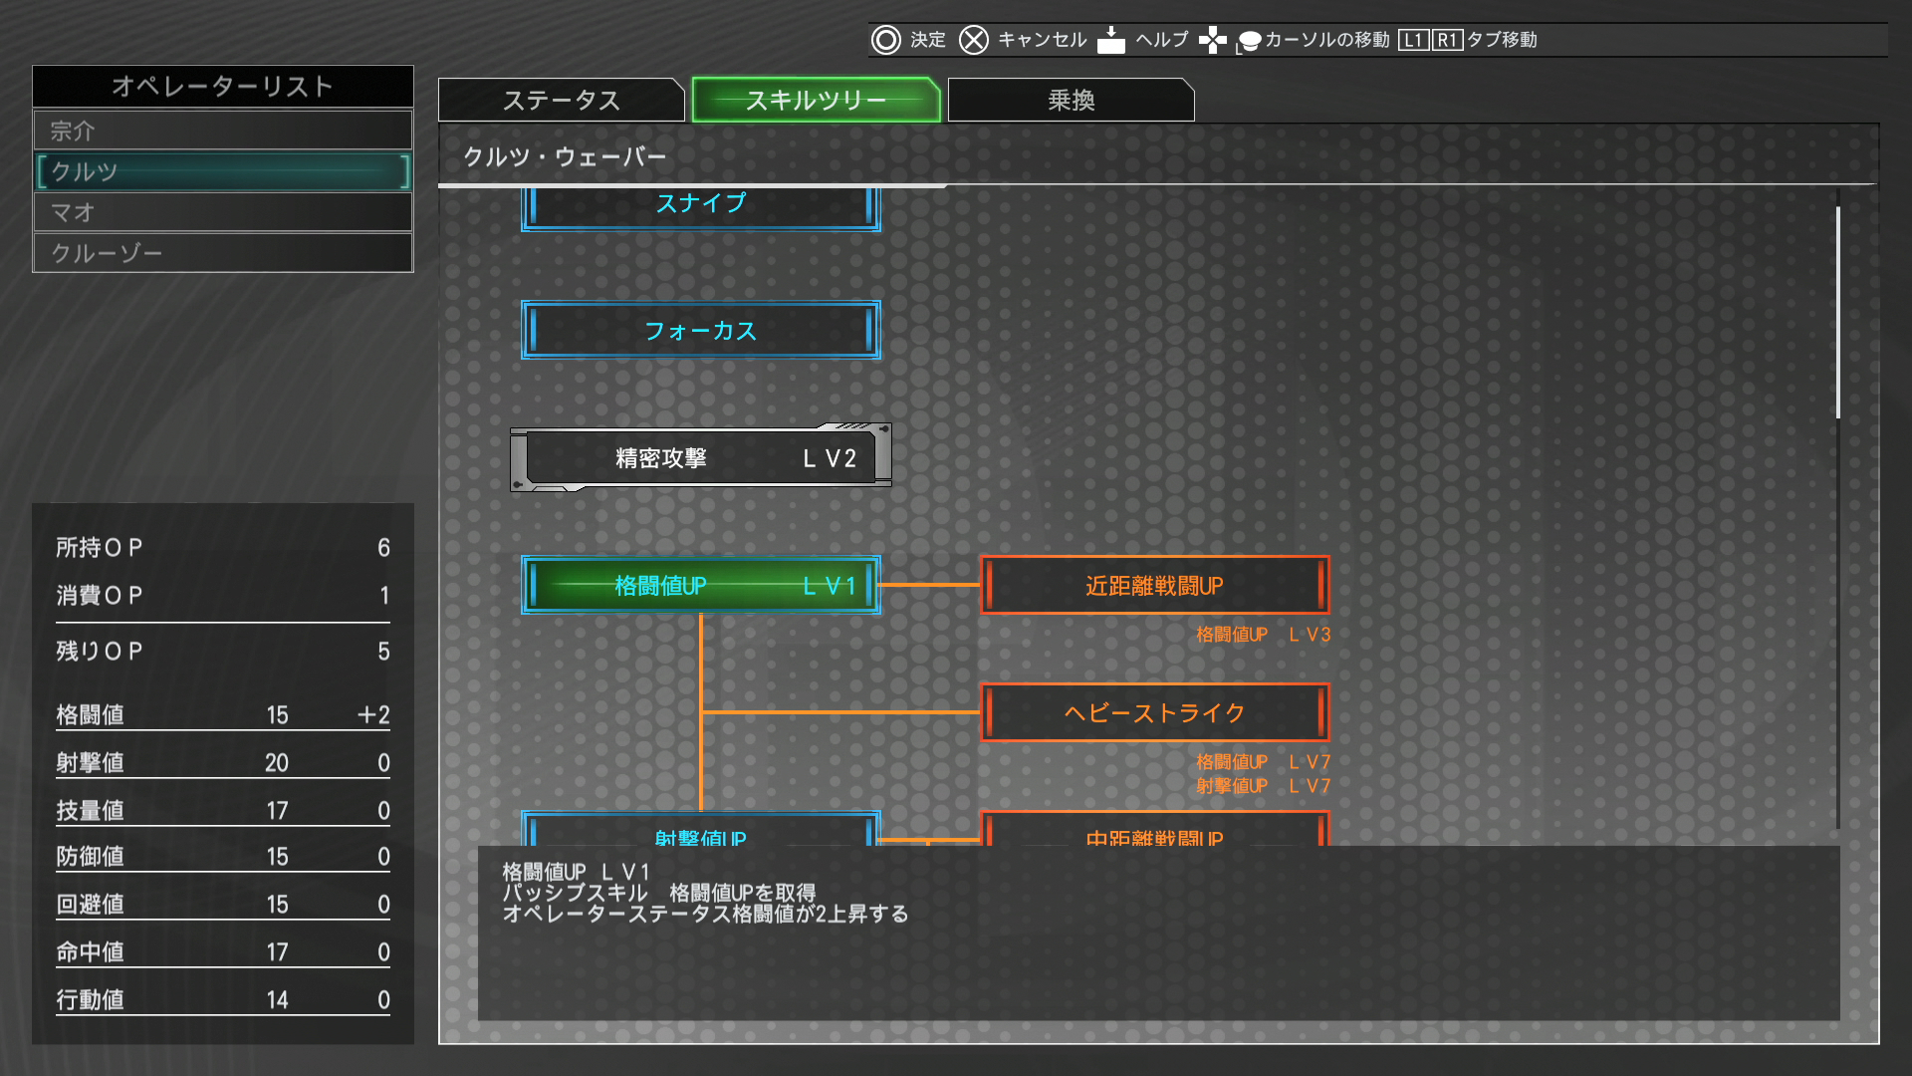1912x1076 pixels.
Task: Select operator 宗介 in the list
Action: click(222, 131)
